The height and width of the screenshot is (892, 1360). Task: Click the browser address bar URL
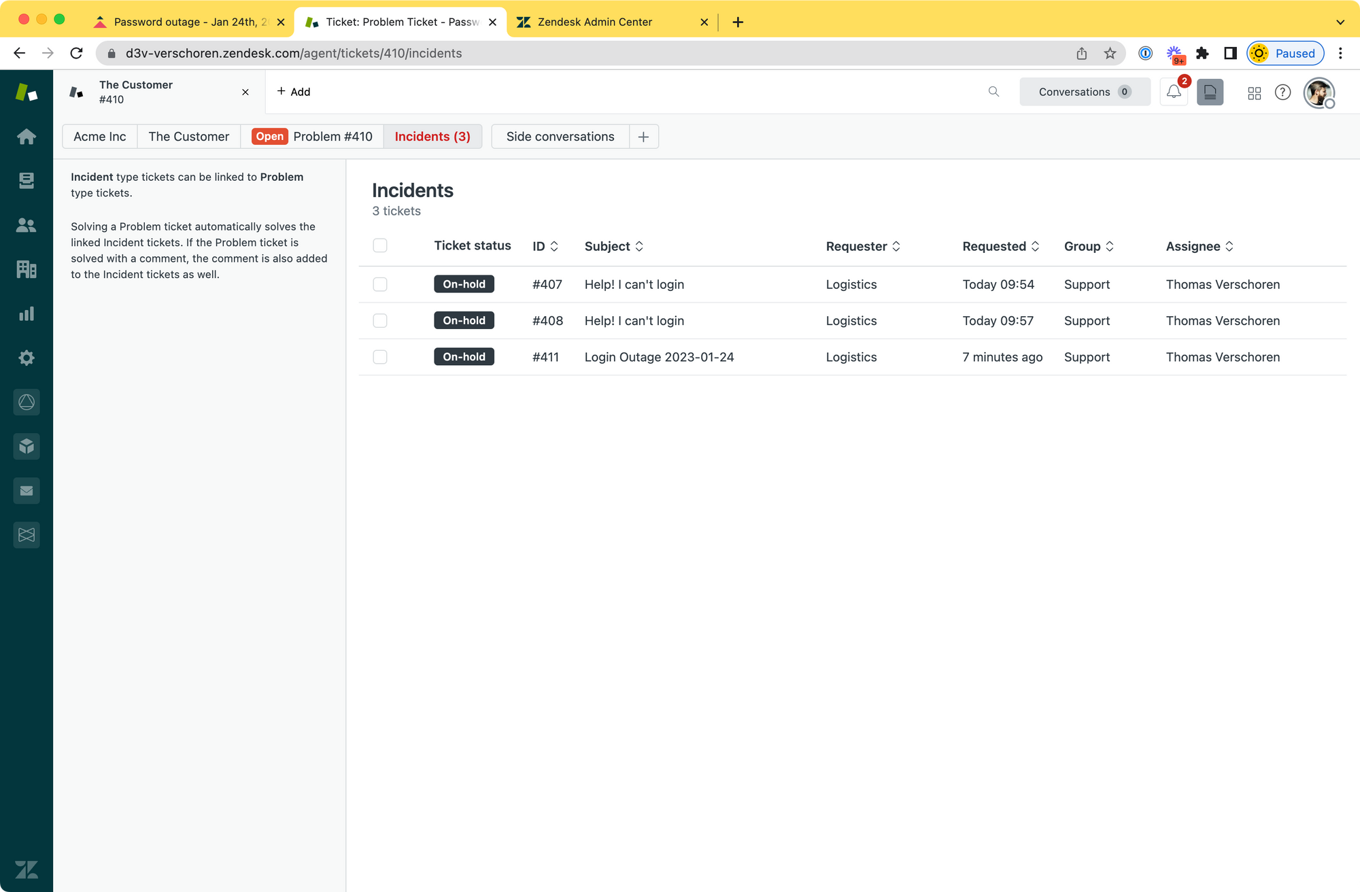pyautogui.click(x=294, y=53)
